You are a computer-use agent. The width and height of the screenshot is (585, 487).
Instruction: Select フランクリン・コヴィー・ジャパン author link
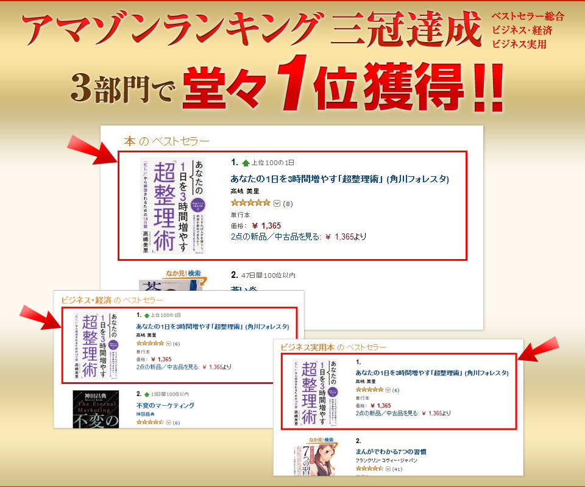pos(386,461)
